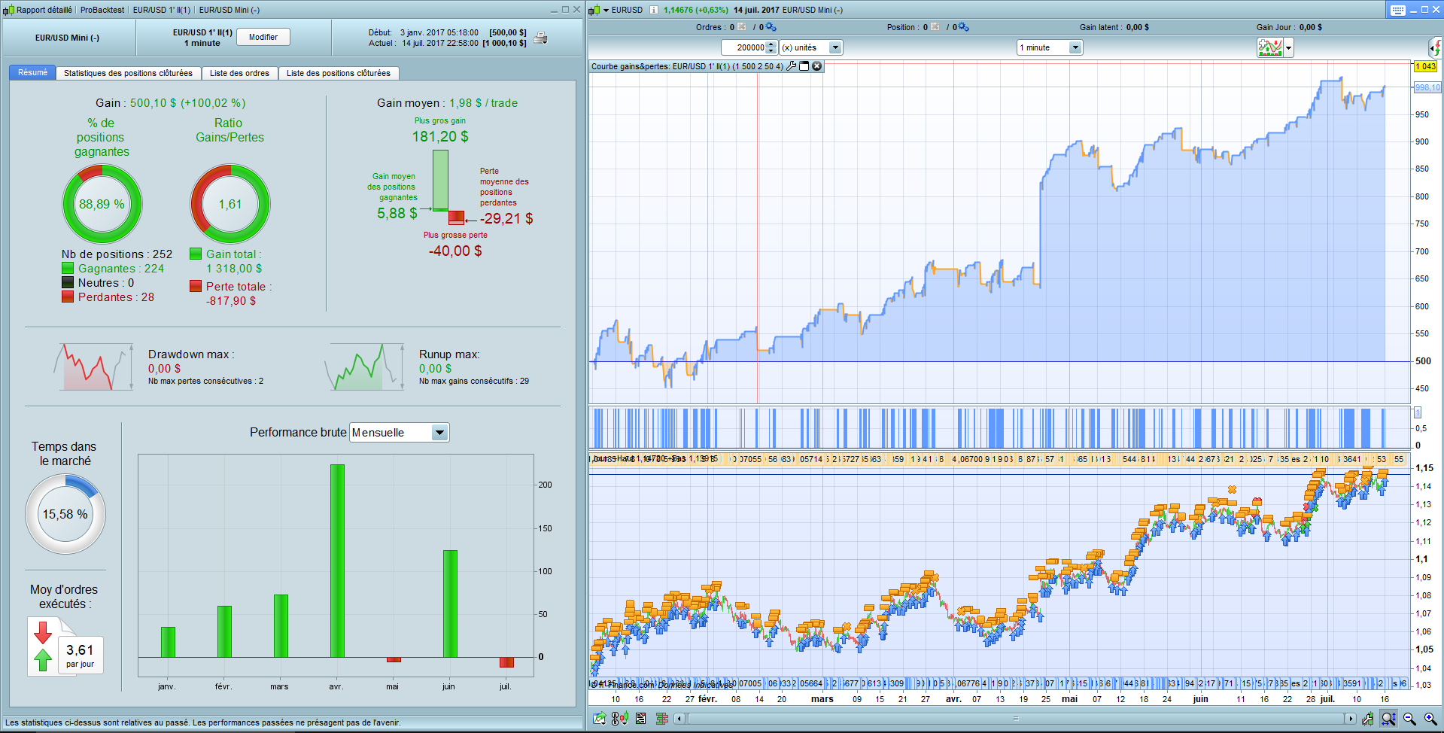Click the Gain 500,10 $ value text
The image size is (1444, 733).
188,103
